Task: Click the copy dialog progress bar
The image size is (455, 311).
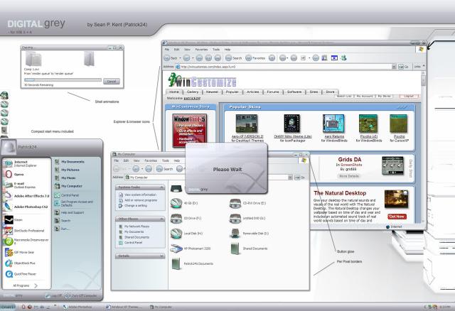Action: (63, 80)
